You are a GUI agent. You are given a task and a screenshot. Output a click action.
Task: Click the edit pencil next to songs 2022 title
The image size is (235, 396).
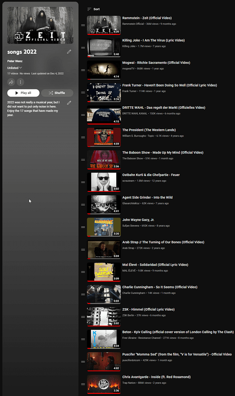click(x=69, y=52)
